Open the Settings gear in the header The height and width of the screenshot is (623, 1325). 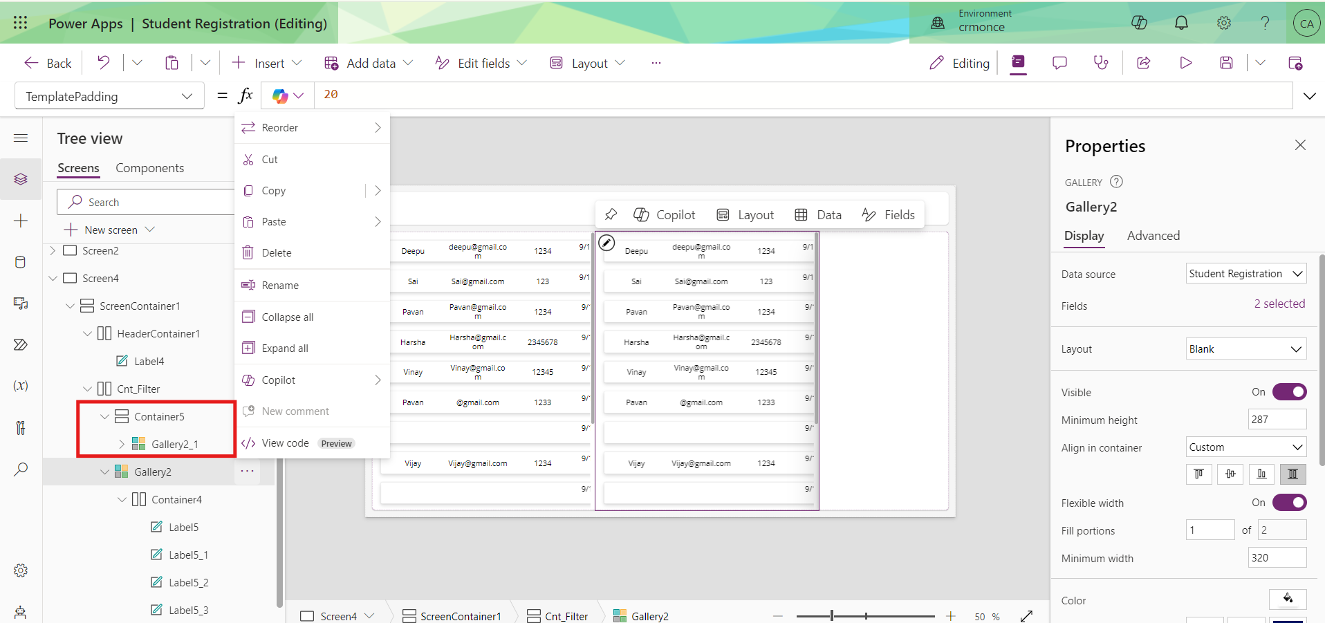(x=1223, y=23)
